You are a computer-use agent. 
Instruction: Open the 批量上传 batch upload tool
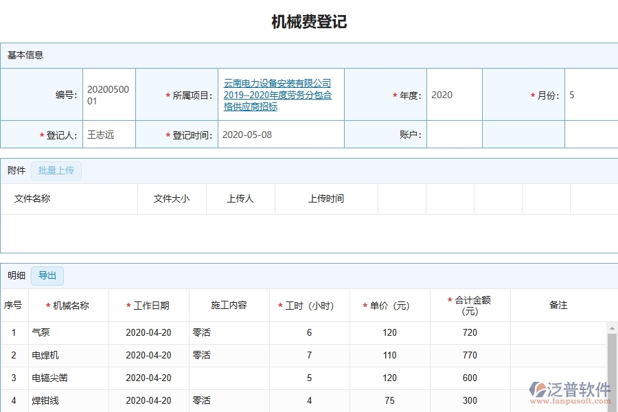coord(56,170)
